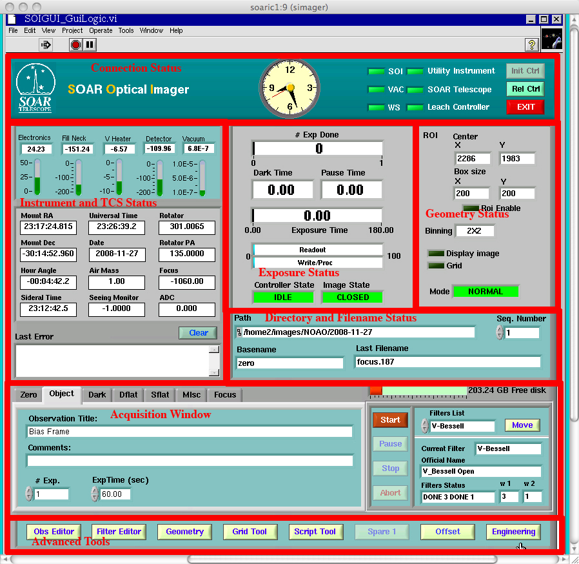This screenshot has width=579, height=564.
Task: Click the document icon in SOIGUI title bar
Action: coord(13,19)
